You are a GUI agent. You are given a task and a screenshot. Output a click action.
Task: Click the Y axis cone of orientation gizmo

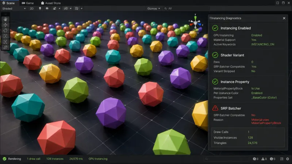click(195, 18)
